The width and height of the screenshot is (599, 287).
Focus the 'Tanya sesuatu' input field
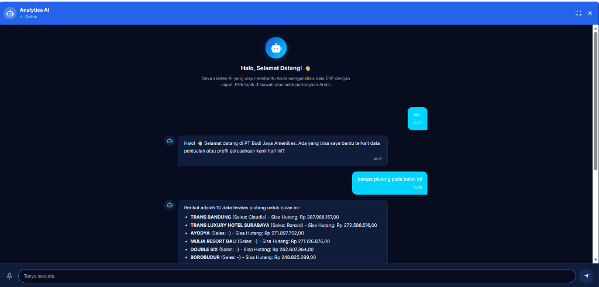297,276
